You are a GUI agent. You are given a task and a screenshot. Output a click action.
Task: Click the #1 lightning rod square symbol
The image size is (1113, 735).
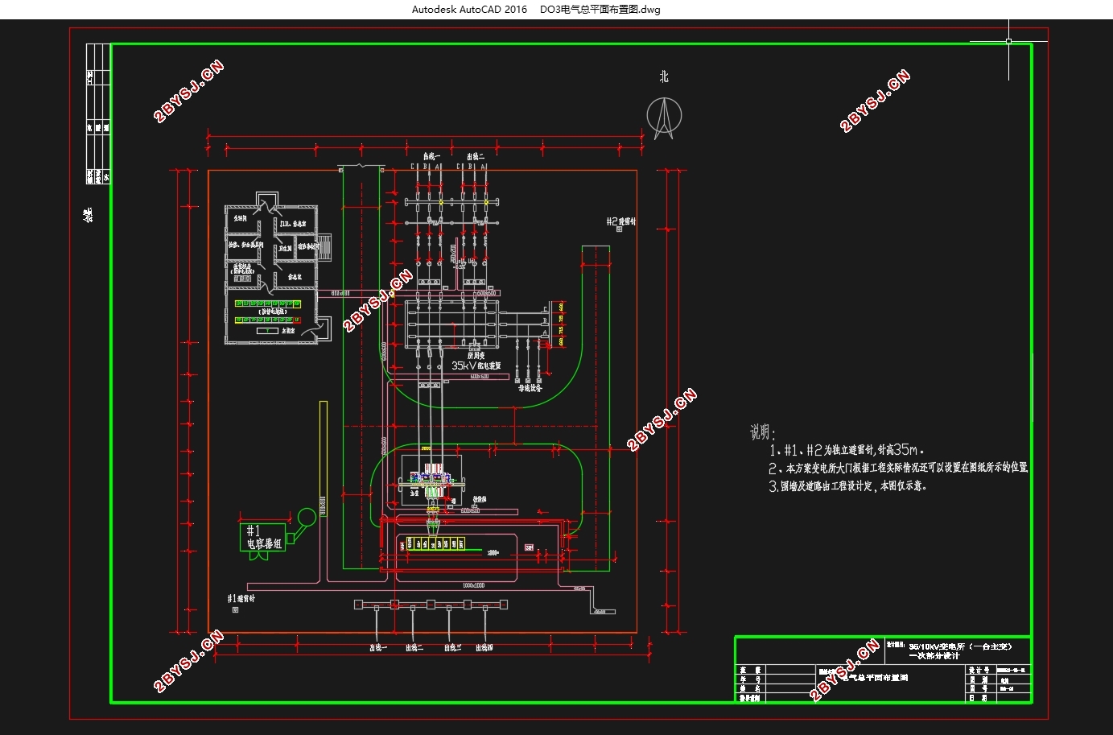pyautogui.click(x=235, y=610)
